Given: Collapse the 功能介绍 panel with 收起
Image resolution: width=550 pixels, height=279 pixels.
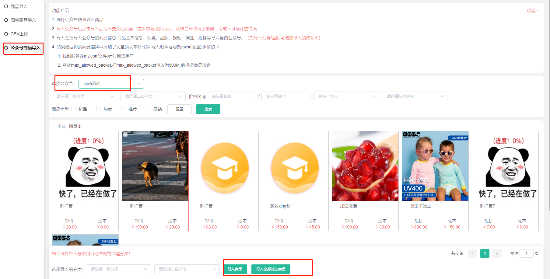Looking at the screenshot, I should pos(533,11).
